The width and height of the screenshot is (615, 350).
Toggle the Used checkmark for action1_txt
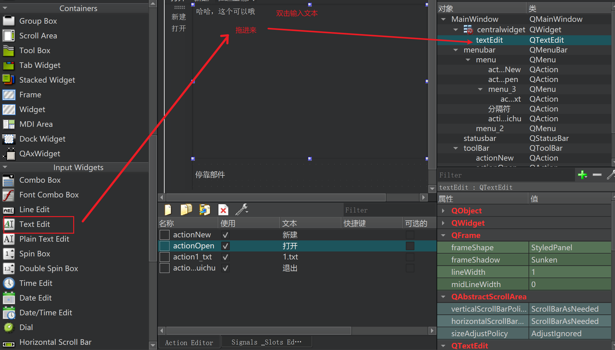[x=225, y=257]
